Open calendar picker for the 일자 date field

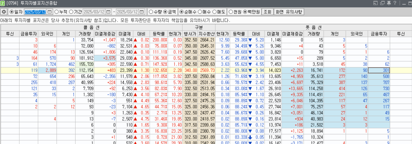49,12
